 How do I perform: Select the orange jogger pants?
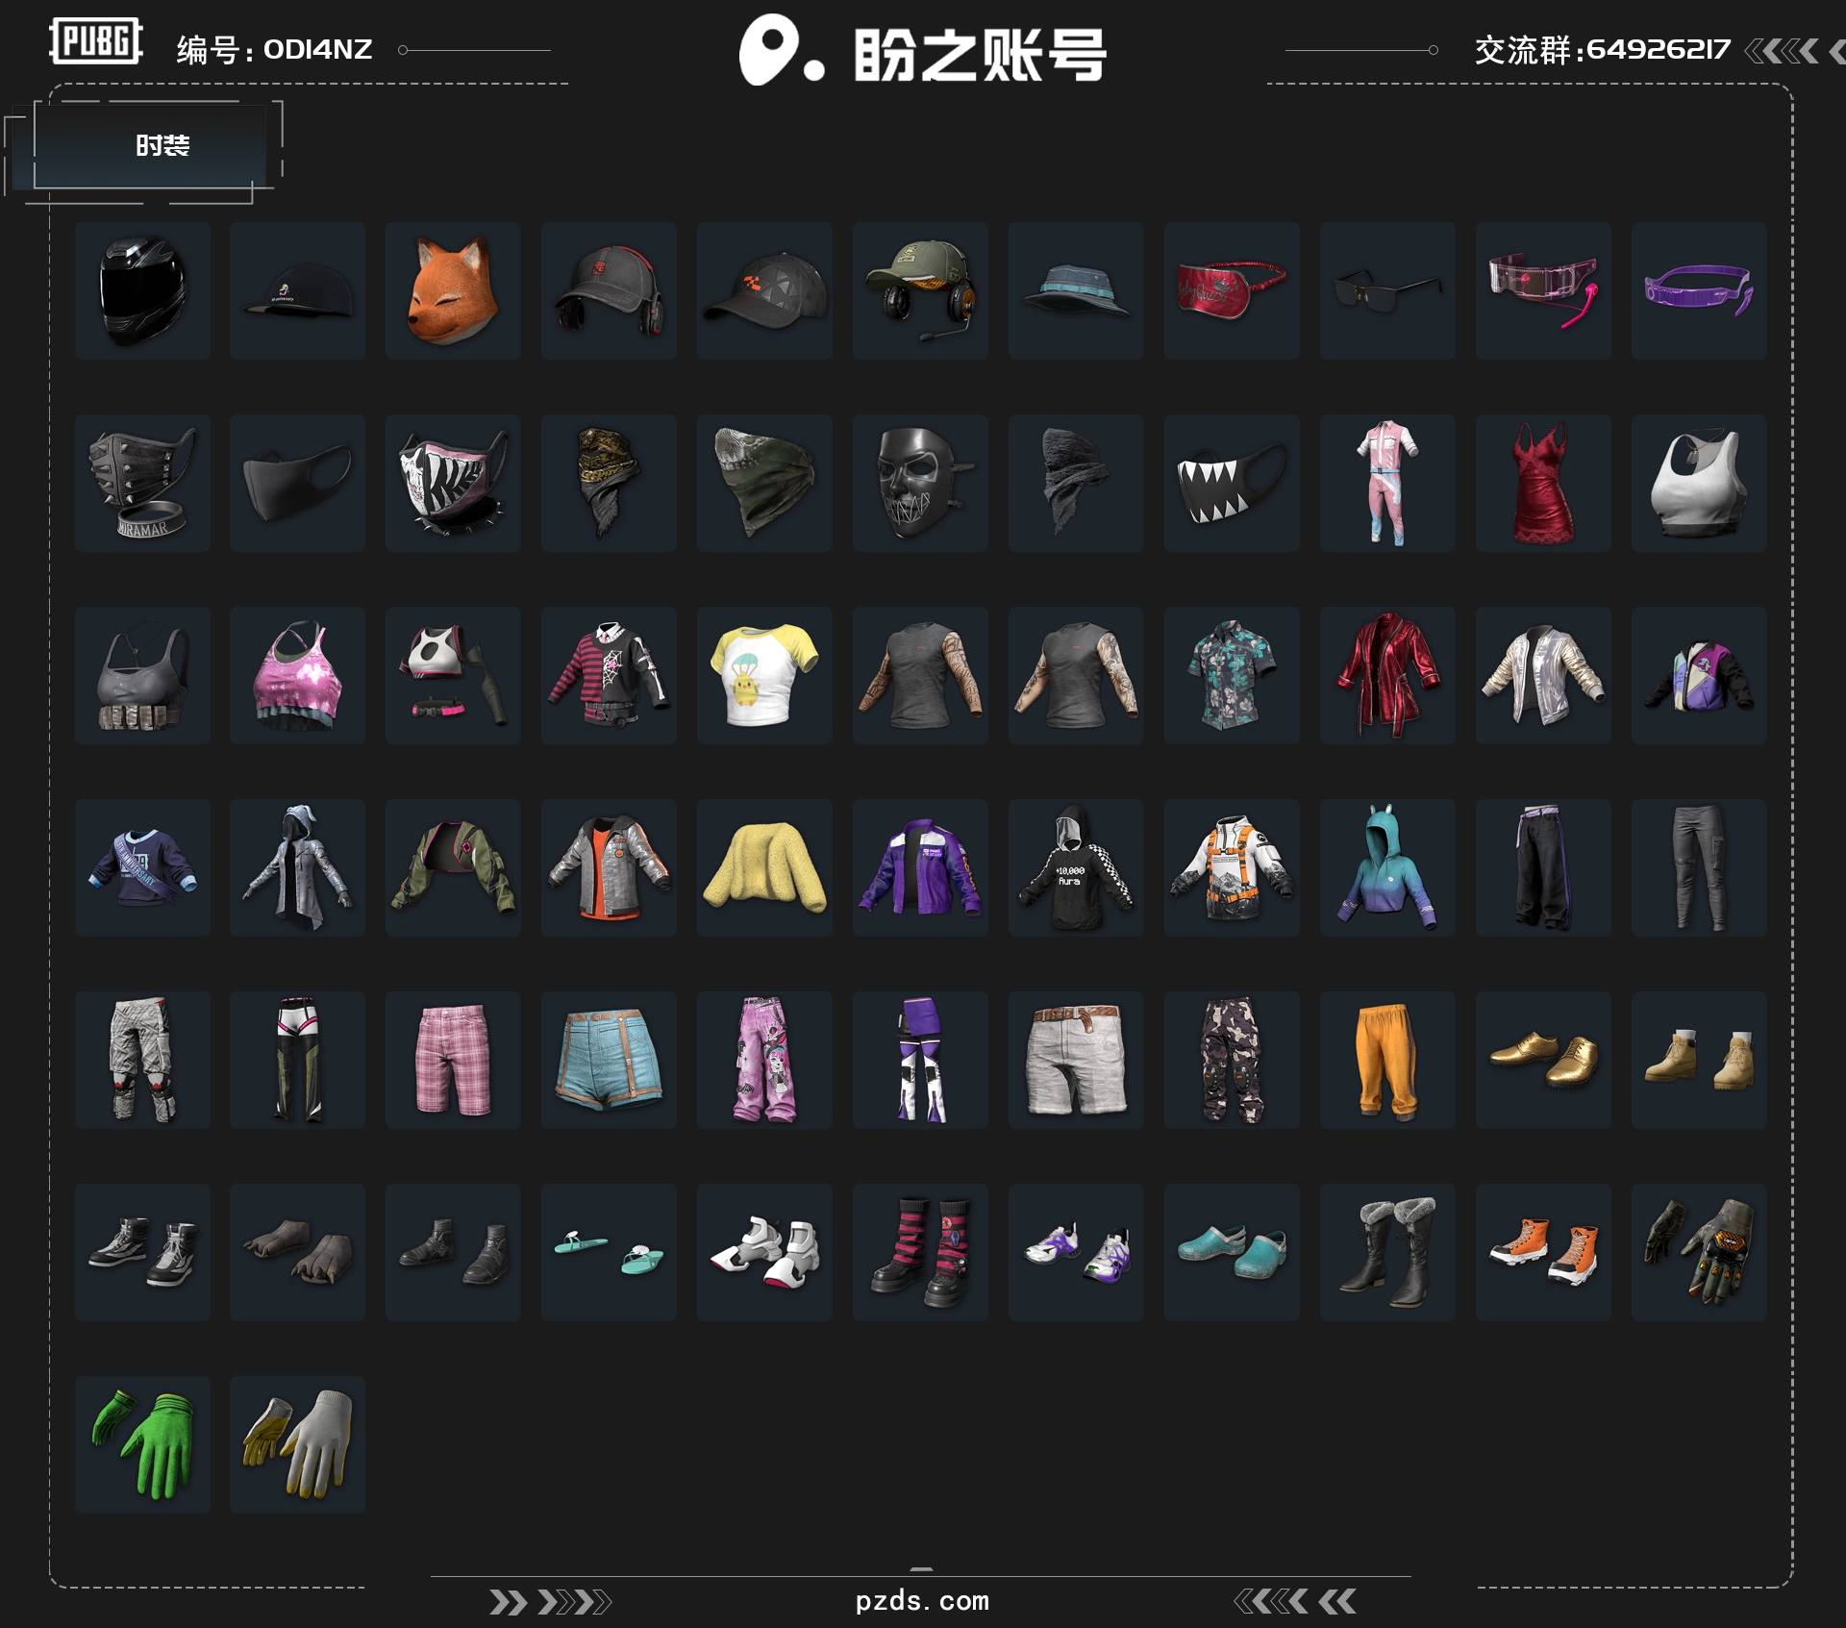click(1387, 1060)
